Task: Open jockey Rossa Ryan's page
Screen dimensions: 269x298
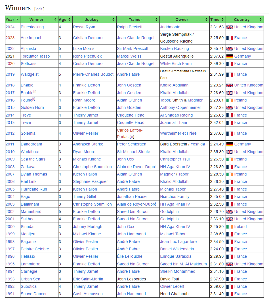Action: point(84,27)
